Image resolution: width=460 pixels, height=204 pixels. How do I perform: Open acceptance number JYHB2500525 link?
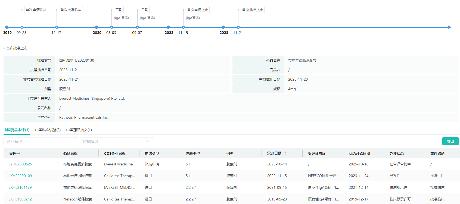click(20, 164)
